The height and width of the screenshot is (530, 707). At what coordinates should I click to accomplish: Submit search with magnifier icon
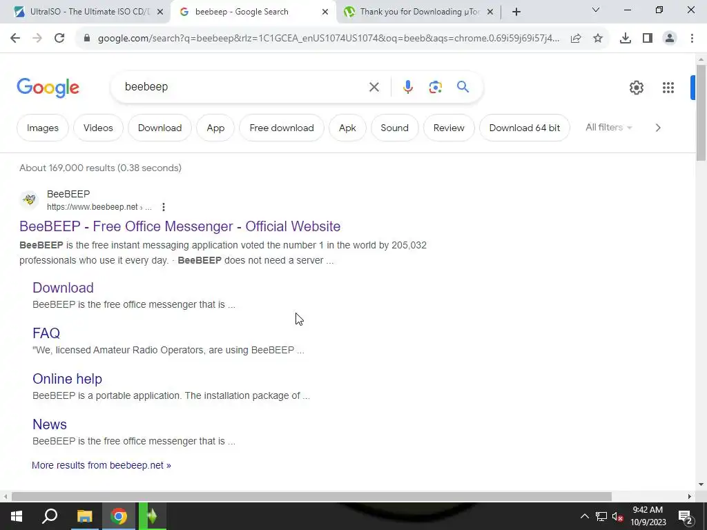pyautogui.click(x=463, y=86)
